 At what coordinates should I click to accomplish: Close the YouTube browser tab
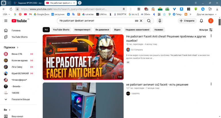(x=74, y=3)
